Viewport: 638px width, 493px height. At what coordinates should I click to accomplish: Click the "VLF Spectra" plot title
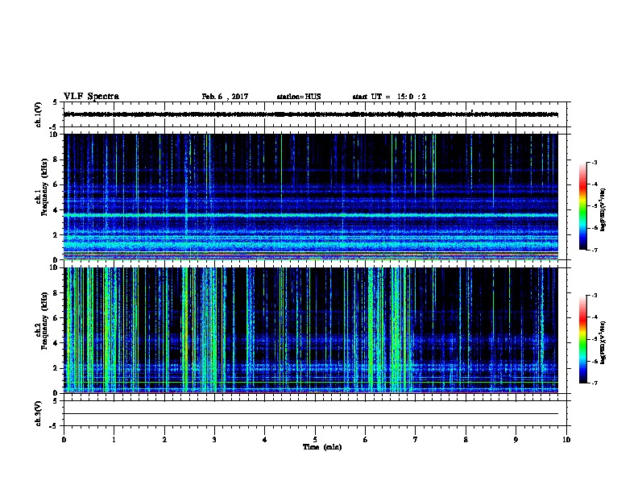91,97
